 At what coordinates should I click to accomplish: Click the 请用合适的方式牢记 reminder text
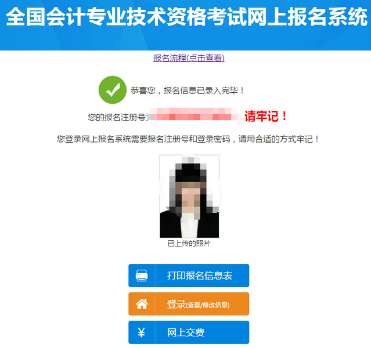tap(279, 139)
